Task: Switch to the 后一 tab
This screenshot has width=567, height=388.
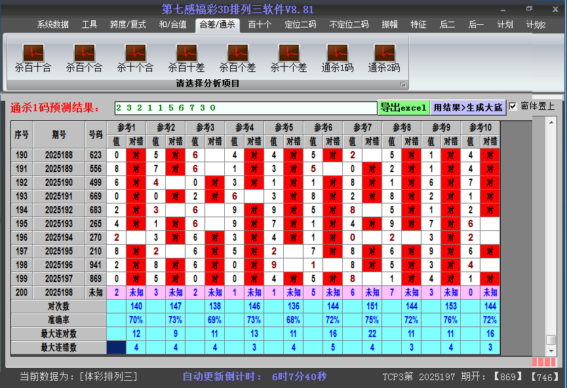Action: 476,25
